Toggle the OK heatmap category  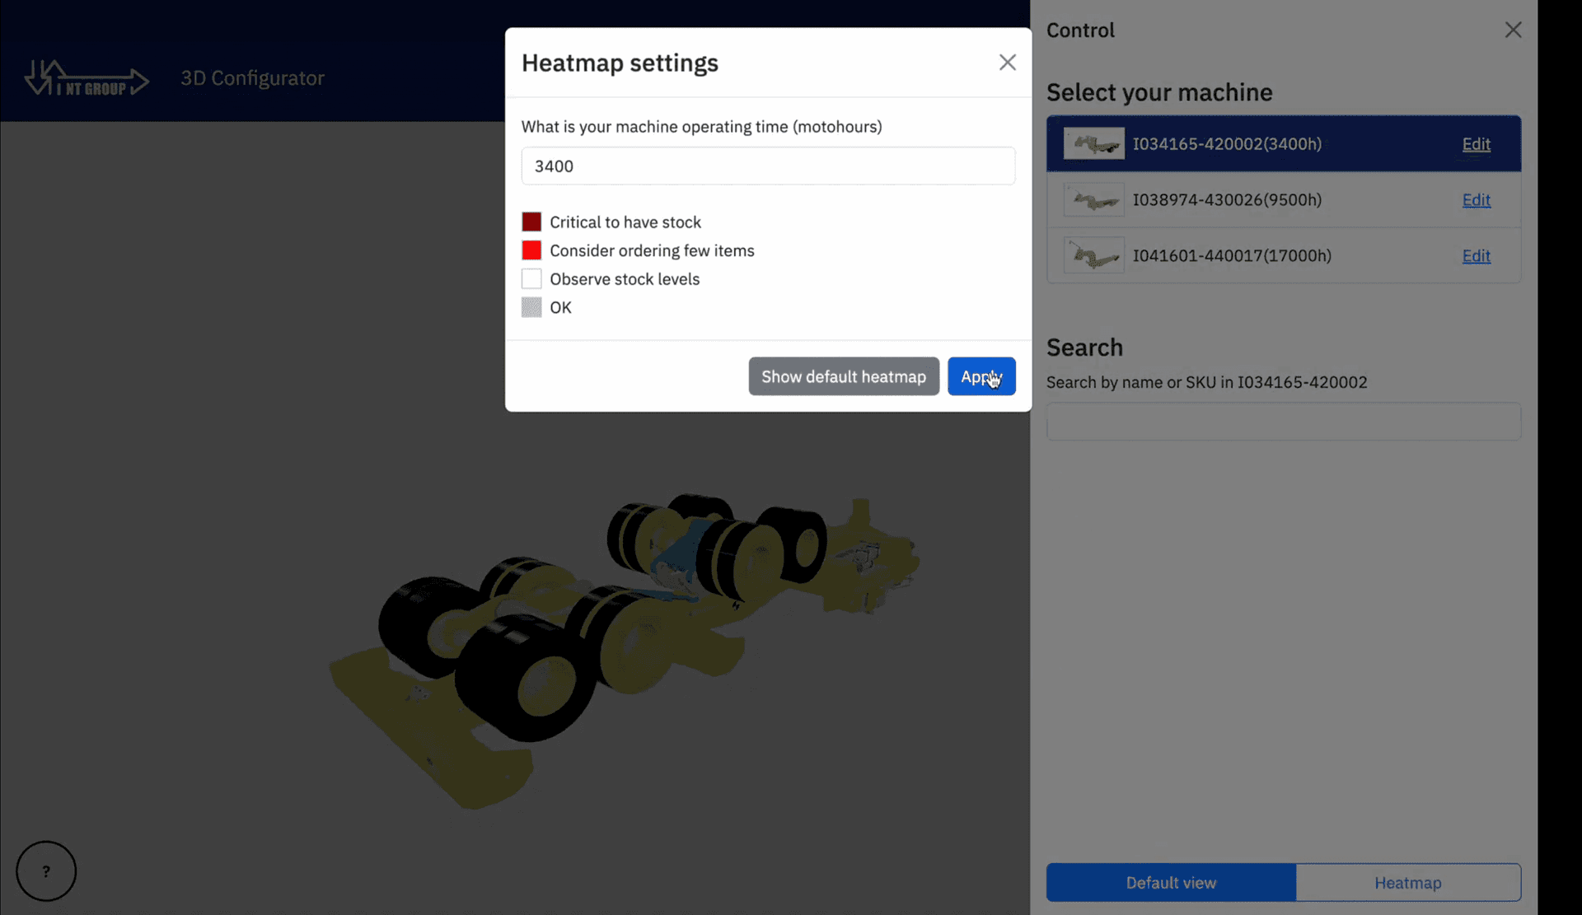coord(531,306)
